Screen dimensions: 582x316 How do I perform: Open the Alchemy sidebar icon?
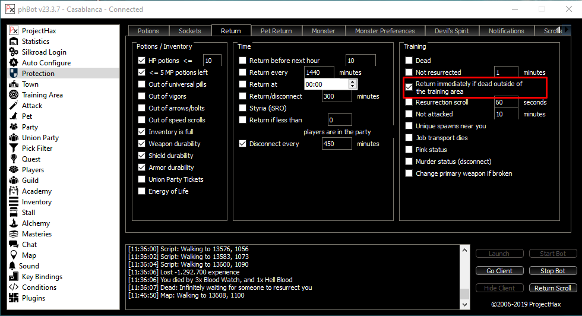14,223
